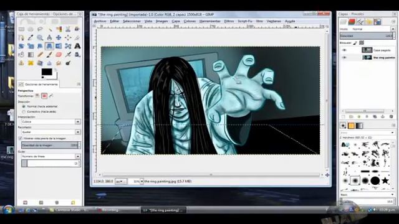
Task: Select the Eraser tool
Action: [x=59, y=55]
